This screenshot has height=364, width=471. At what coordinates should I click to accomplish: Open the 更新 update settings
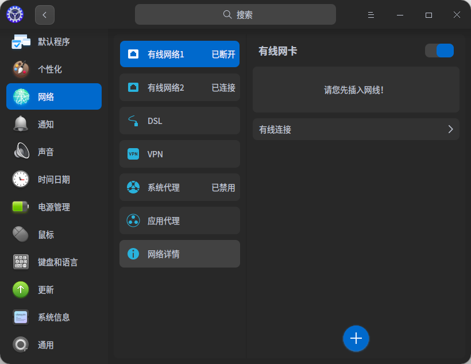pyautogui.click(x=54, y=289)
